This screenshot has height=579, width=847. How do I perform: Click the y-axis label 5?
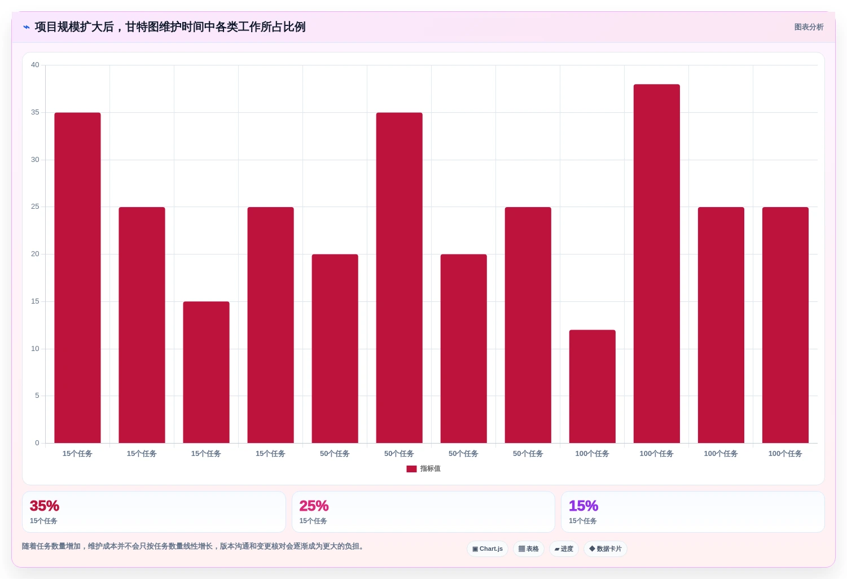pos(37,396)
